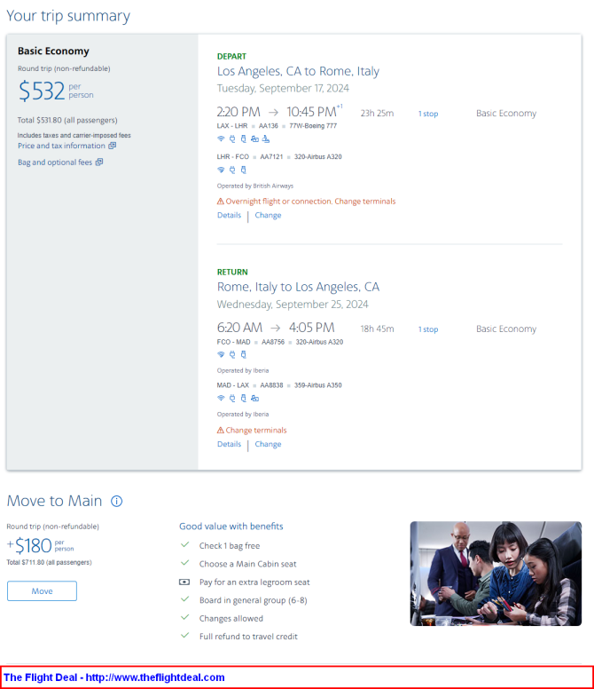This screenshot has width=594, height=689.
Task: Click Wednesday, September 25, 2024 date
Action: coord(293,304)
